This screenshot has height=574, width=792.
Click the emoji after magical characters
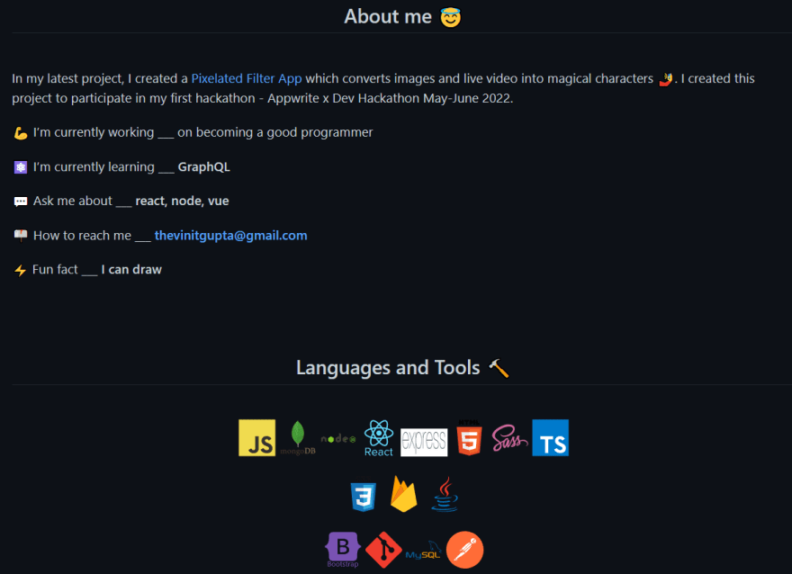[x=666, y=79]
